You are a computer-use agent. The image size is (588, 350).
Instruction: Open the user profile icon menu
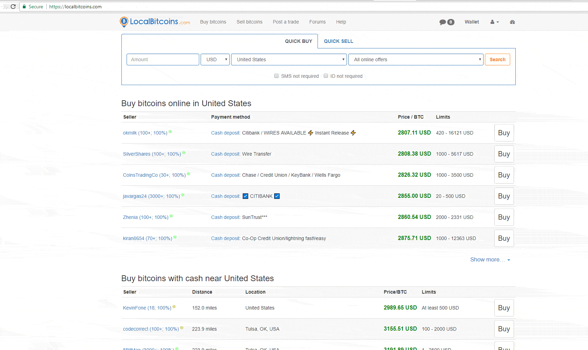point(495,22)
